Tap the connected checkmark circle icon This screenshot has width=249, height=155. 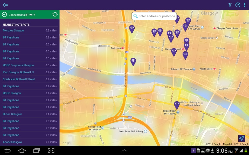pos(4,14)
